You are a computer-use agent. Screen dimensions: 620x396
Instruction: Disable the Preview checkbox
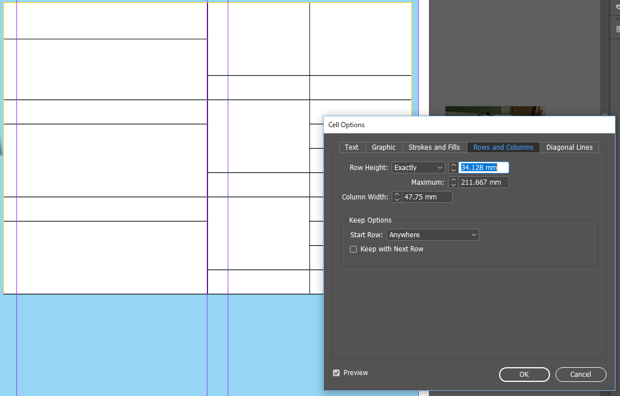pyautogui.click(x=337, y=373)
